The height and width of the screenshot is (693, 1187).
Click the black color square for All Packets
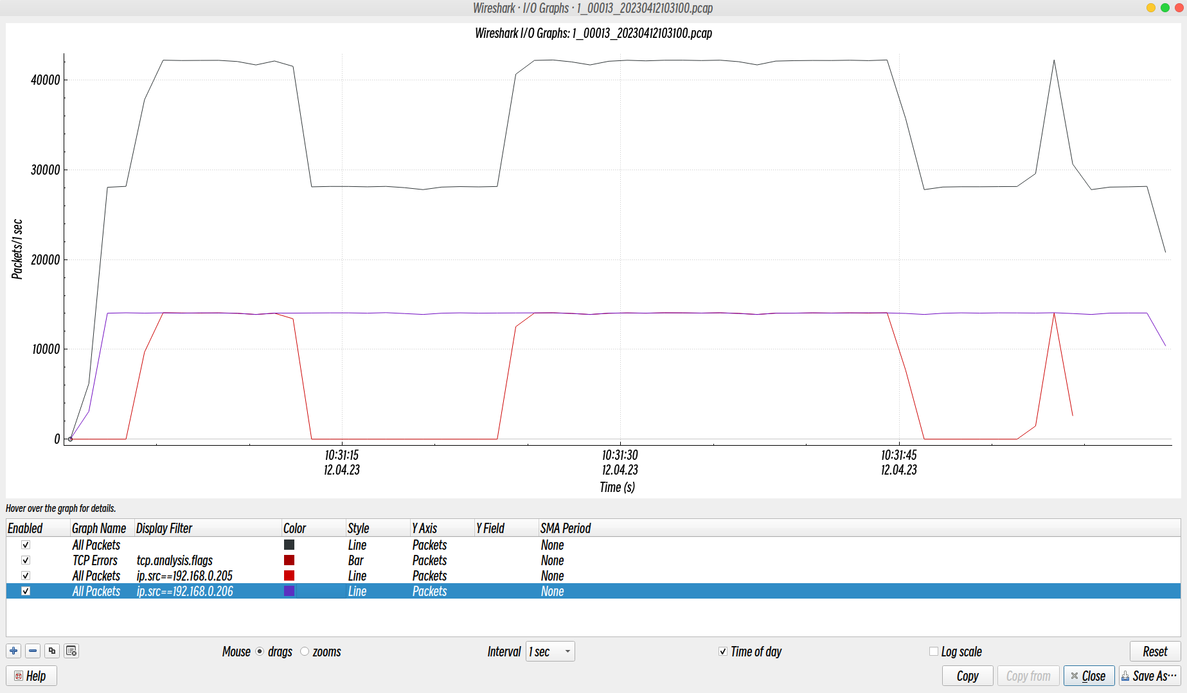[289, 545]
